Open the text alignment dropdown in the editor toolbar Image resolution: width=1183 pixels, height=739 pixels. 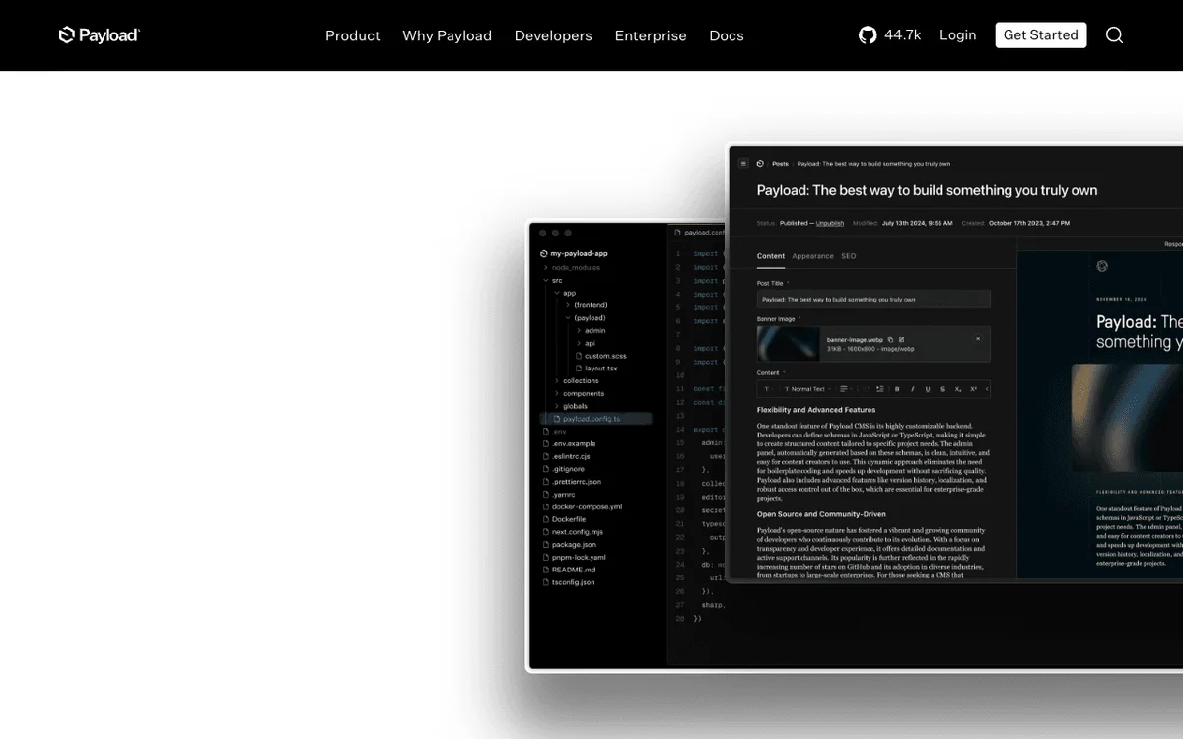coord(846,389)
